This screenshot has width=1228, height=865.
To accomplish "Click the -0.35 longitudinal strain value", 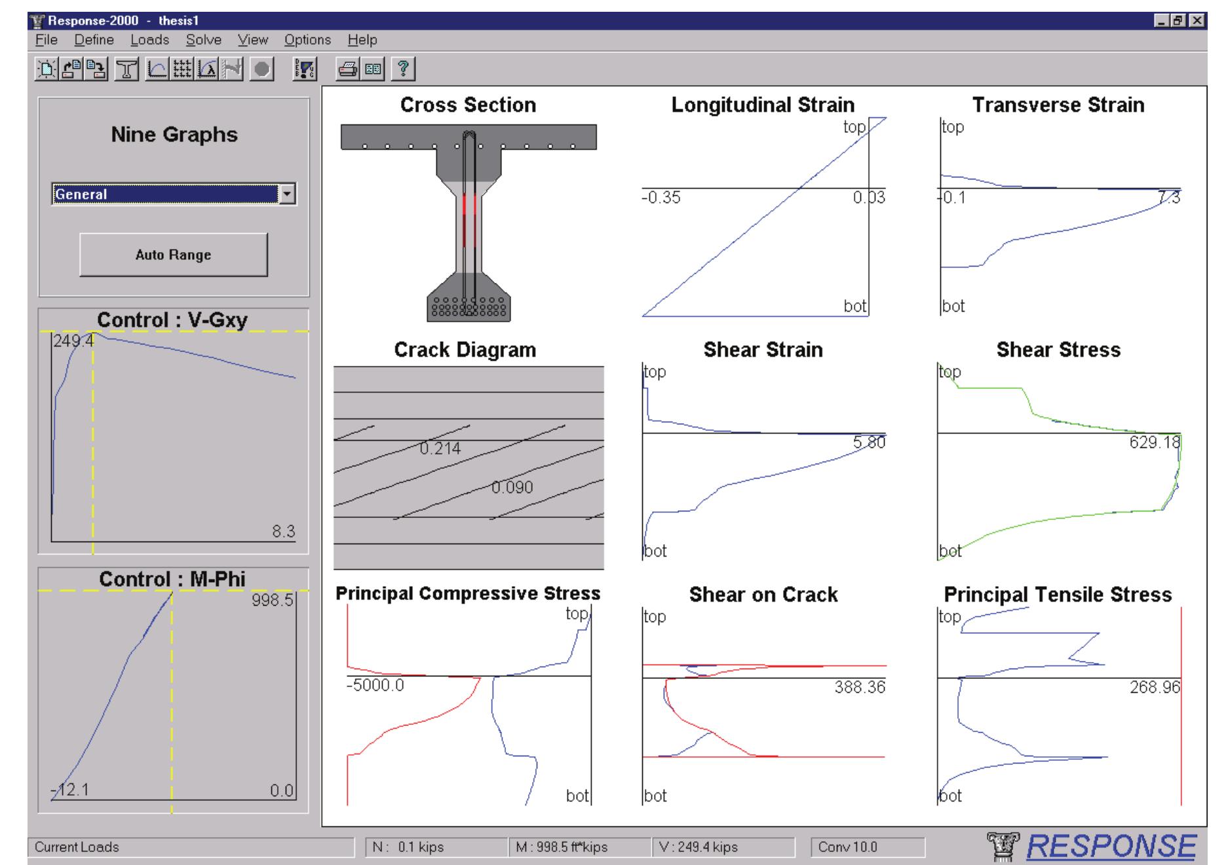I will pyautogui.click(x=661, y=197).
